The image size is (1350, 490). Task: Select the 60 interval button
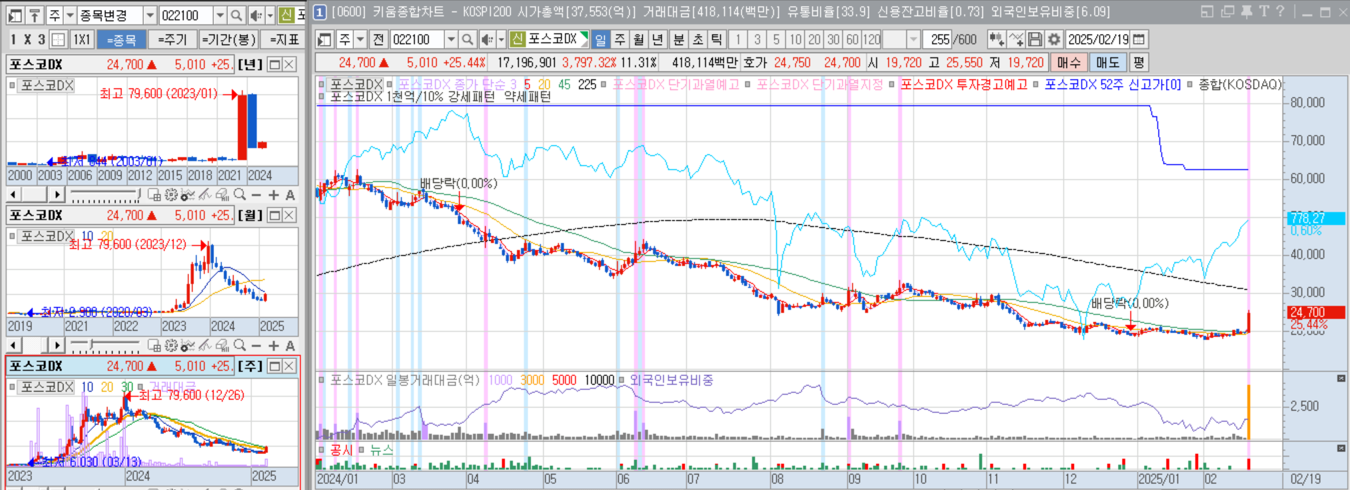[x=852, y=39]
